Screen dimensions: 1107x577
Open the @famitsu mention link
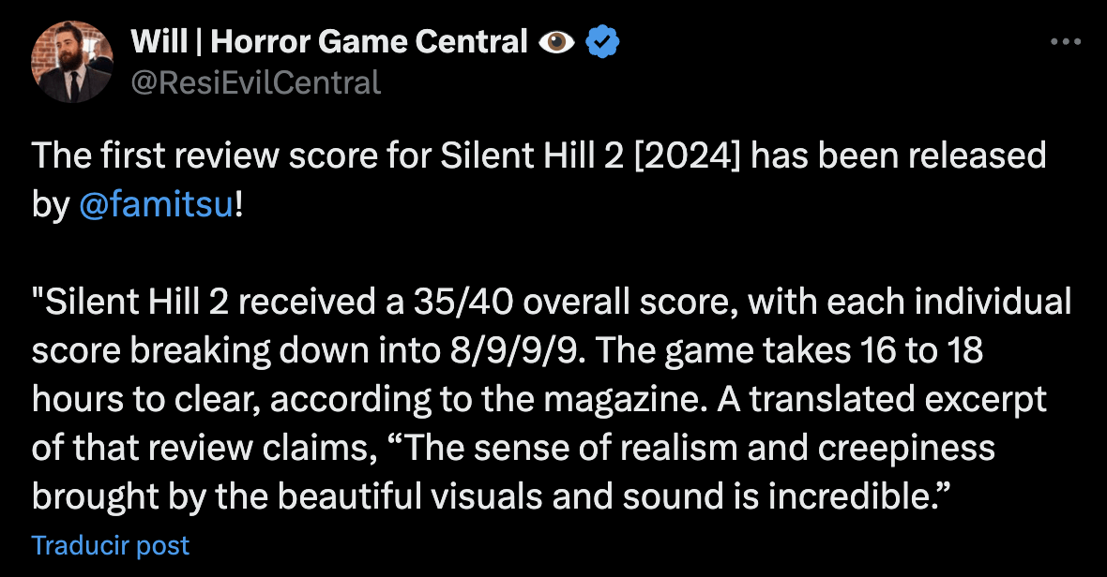point(156,204)
